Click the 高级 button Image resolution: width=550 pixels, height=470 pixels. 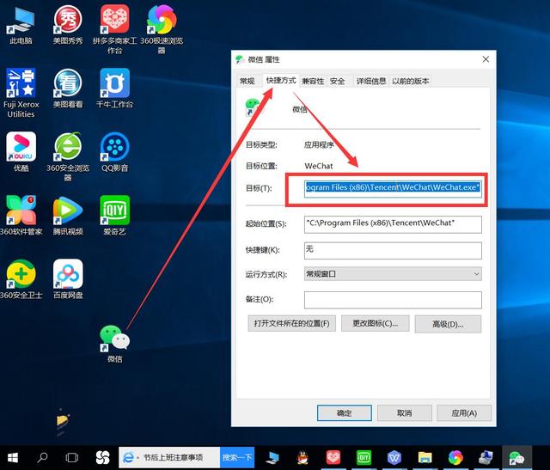point(448,324)
